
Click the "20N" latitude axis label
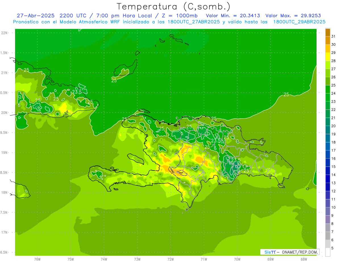(x=4, y=113)
